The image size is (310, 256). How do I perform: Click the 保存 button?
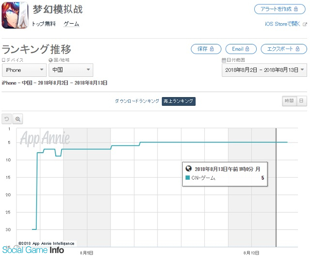[206, 49]
